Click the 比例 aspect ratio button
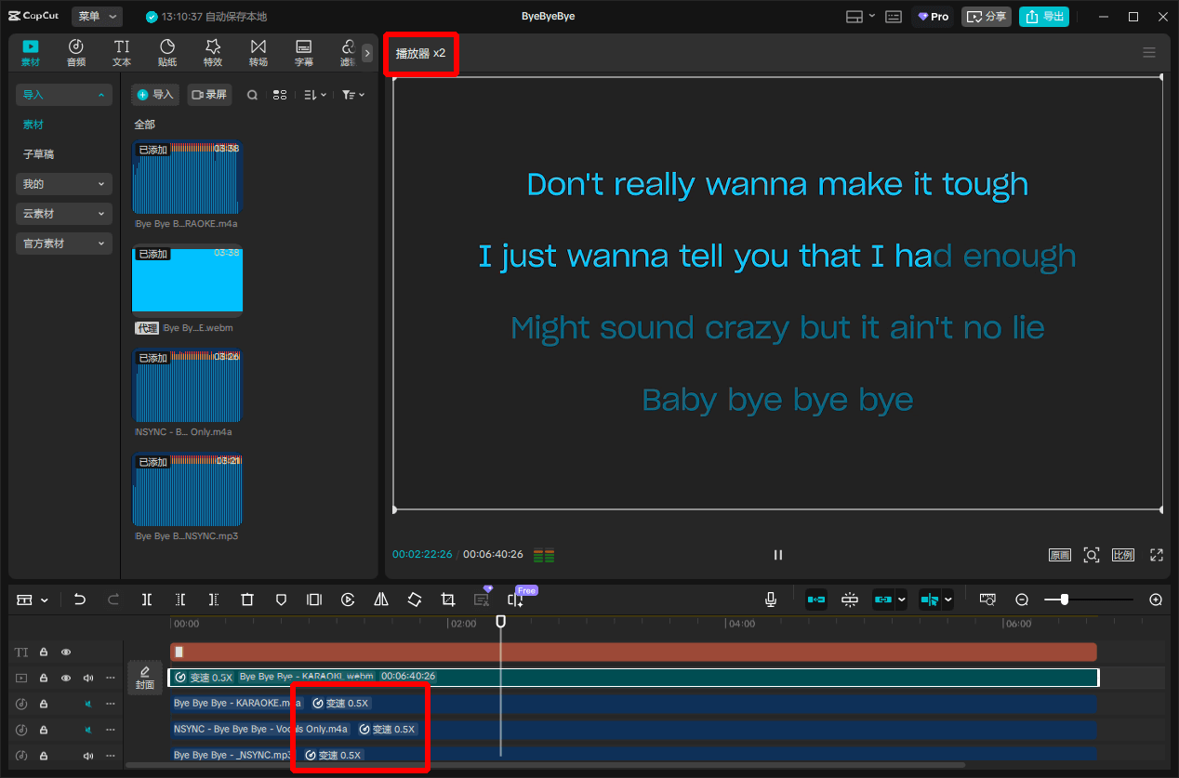The width and height of the screenshot is (1179, 778). pos(1123,555)
